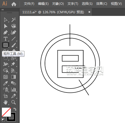Open the 编辑(E) menu
This screenshot has height=123, width=125.
pyautogui.click(x=43, y=4)
